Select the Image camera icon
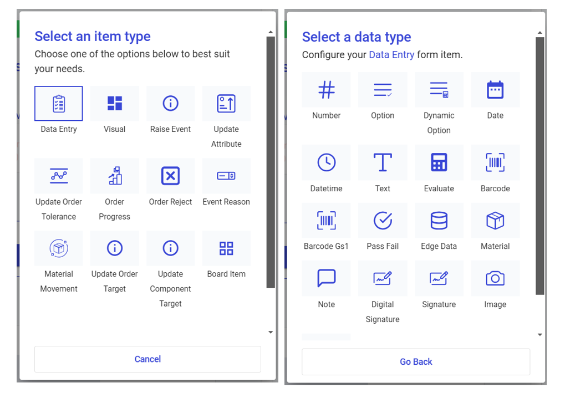 (x=495, y=279)
